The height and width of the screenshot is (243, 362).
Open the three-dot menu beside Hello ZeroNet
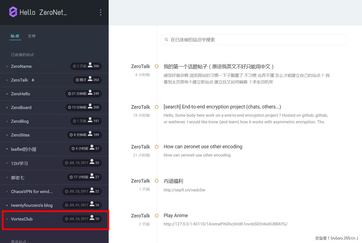click(101, 12)
